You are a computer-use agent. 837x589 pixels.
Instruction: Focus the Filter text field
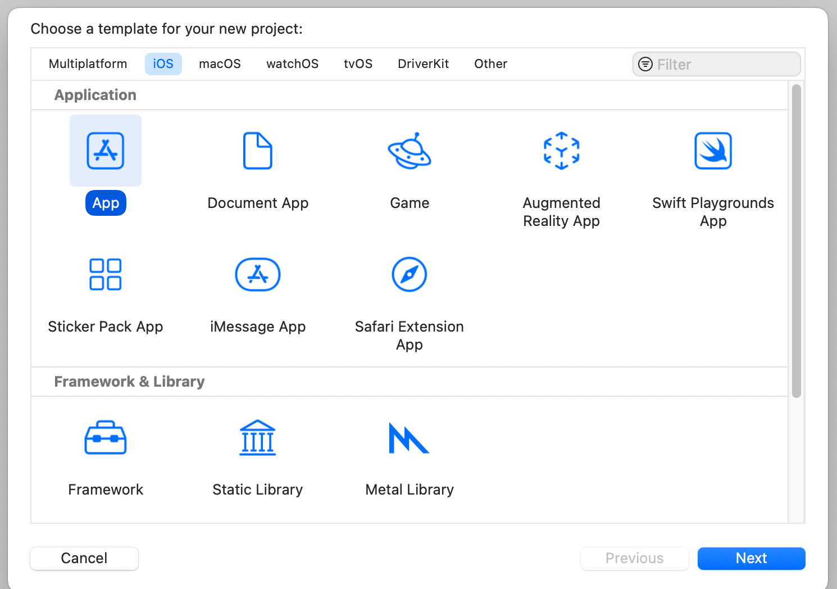point(717,64)
